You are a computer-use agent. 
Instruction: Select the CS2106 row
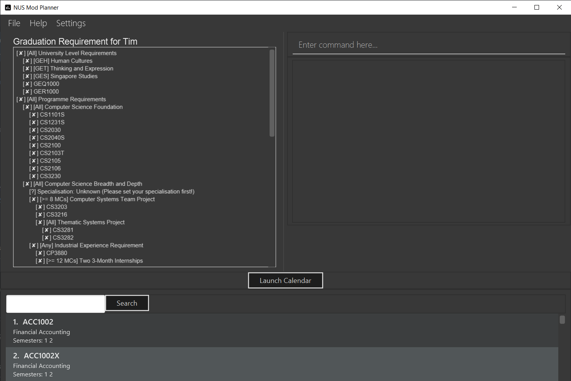(x=45, y=168)
